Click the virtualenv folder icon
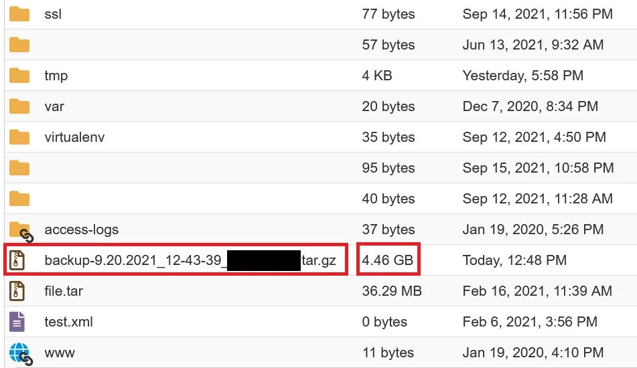The height and width of the screenshot is (368, 637). 19,137
